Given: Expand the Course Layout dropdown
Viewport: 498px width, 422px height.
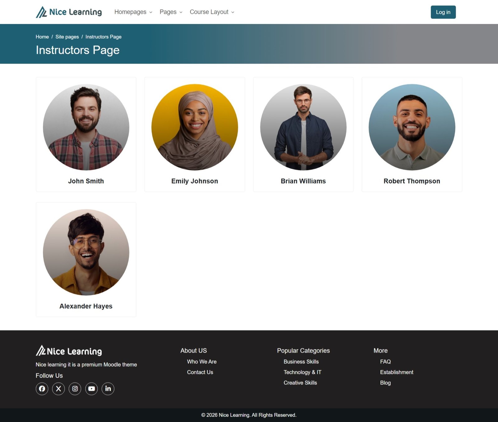Looking at the screenshot, I should pyautogui.click(x=212, y=12).
